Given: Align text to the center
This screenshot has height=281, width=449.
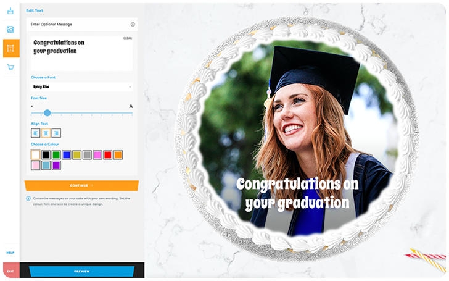Looking at the screenshot, I should 46,133.
